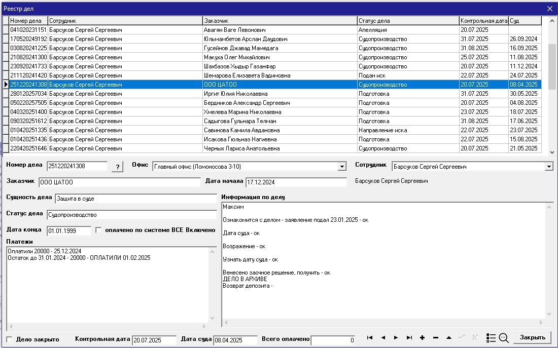558x348 pixels.
Task: Jump to the last record
Action: tap(409, 338)
